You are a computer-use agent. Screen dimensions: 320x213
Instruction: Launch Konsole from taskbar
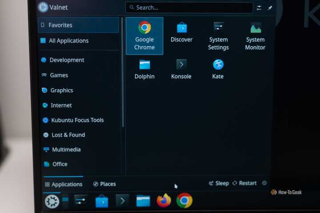coord(123,201)
